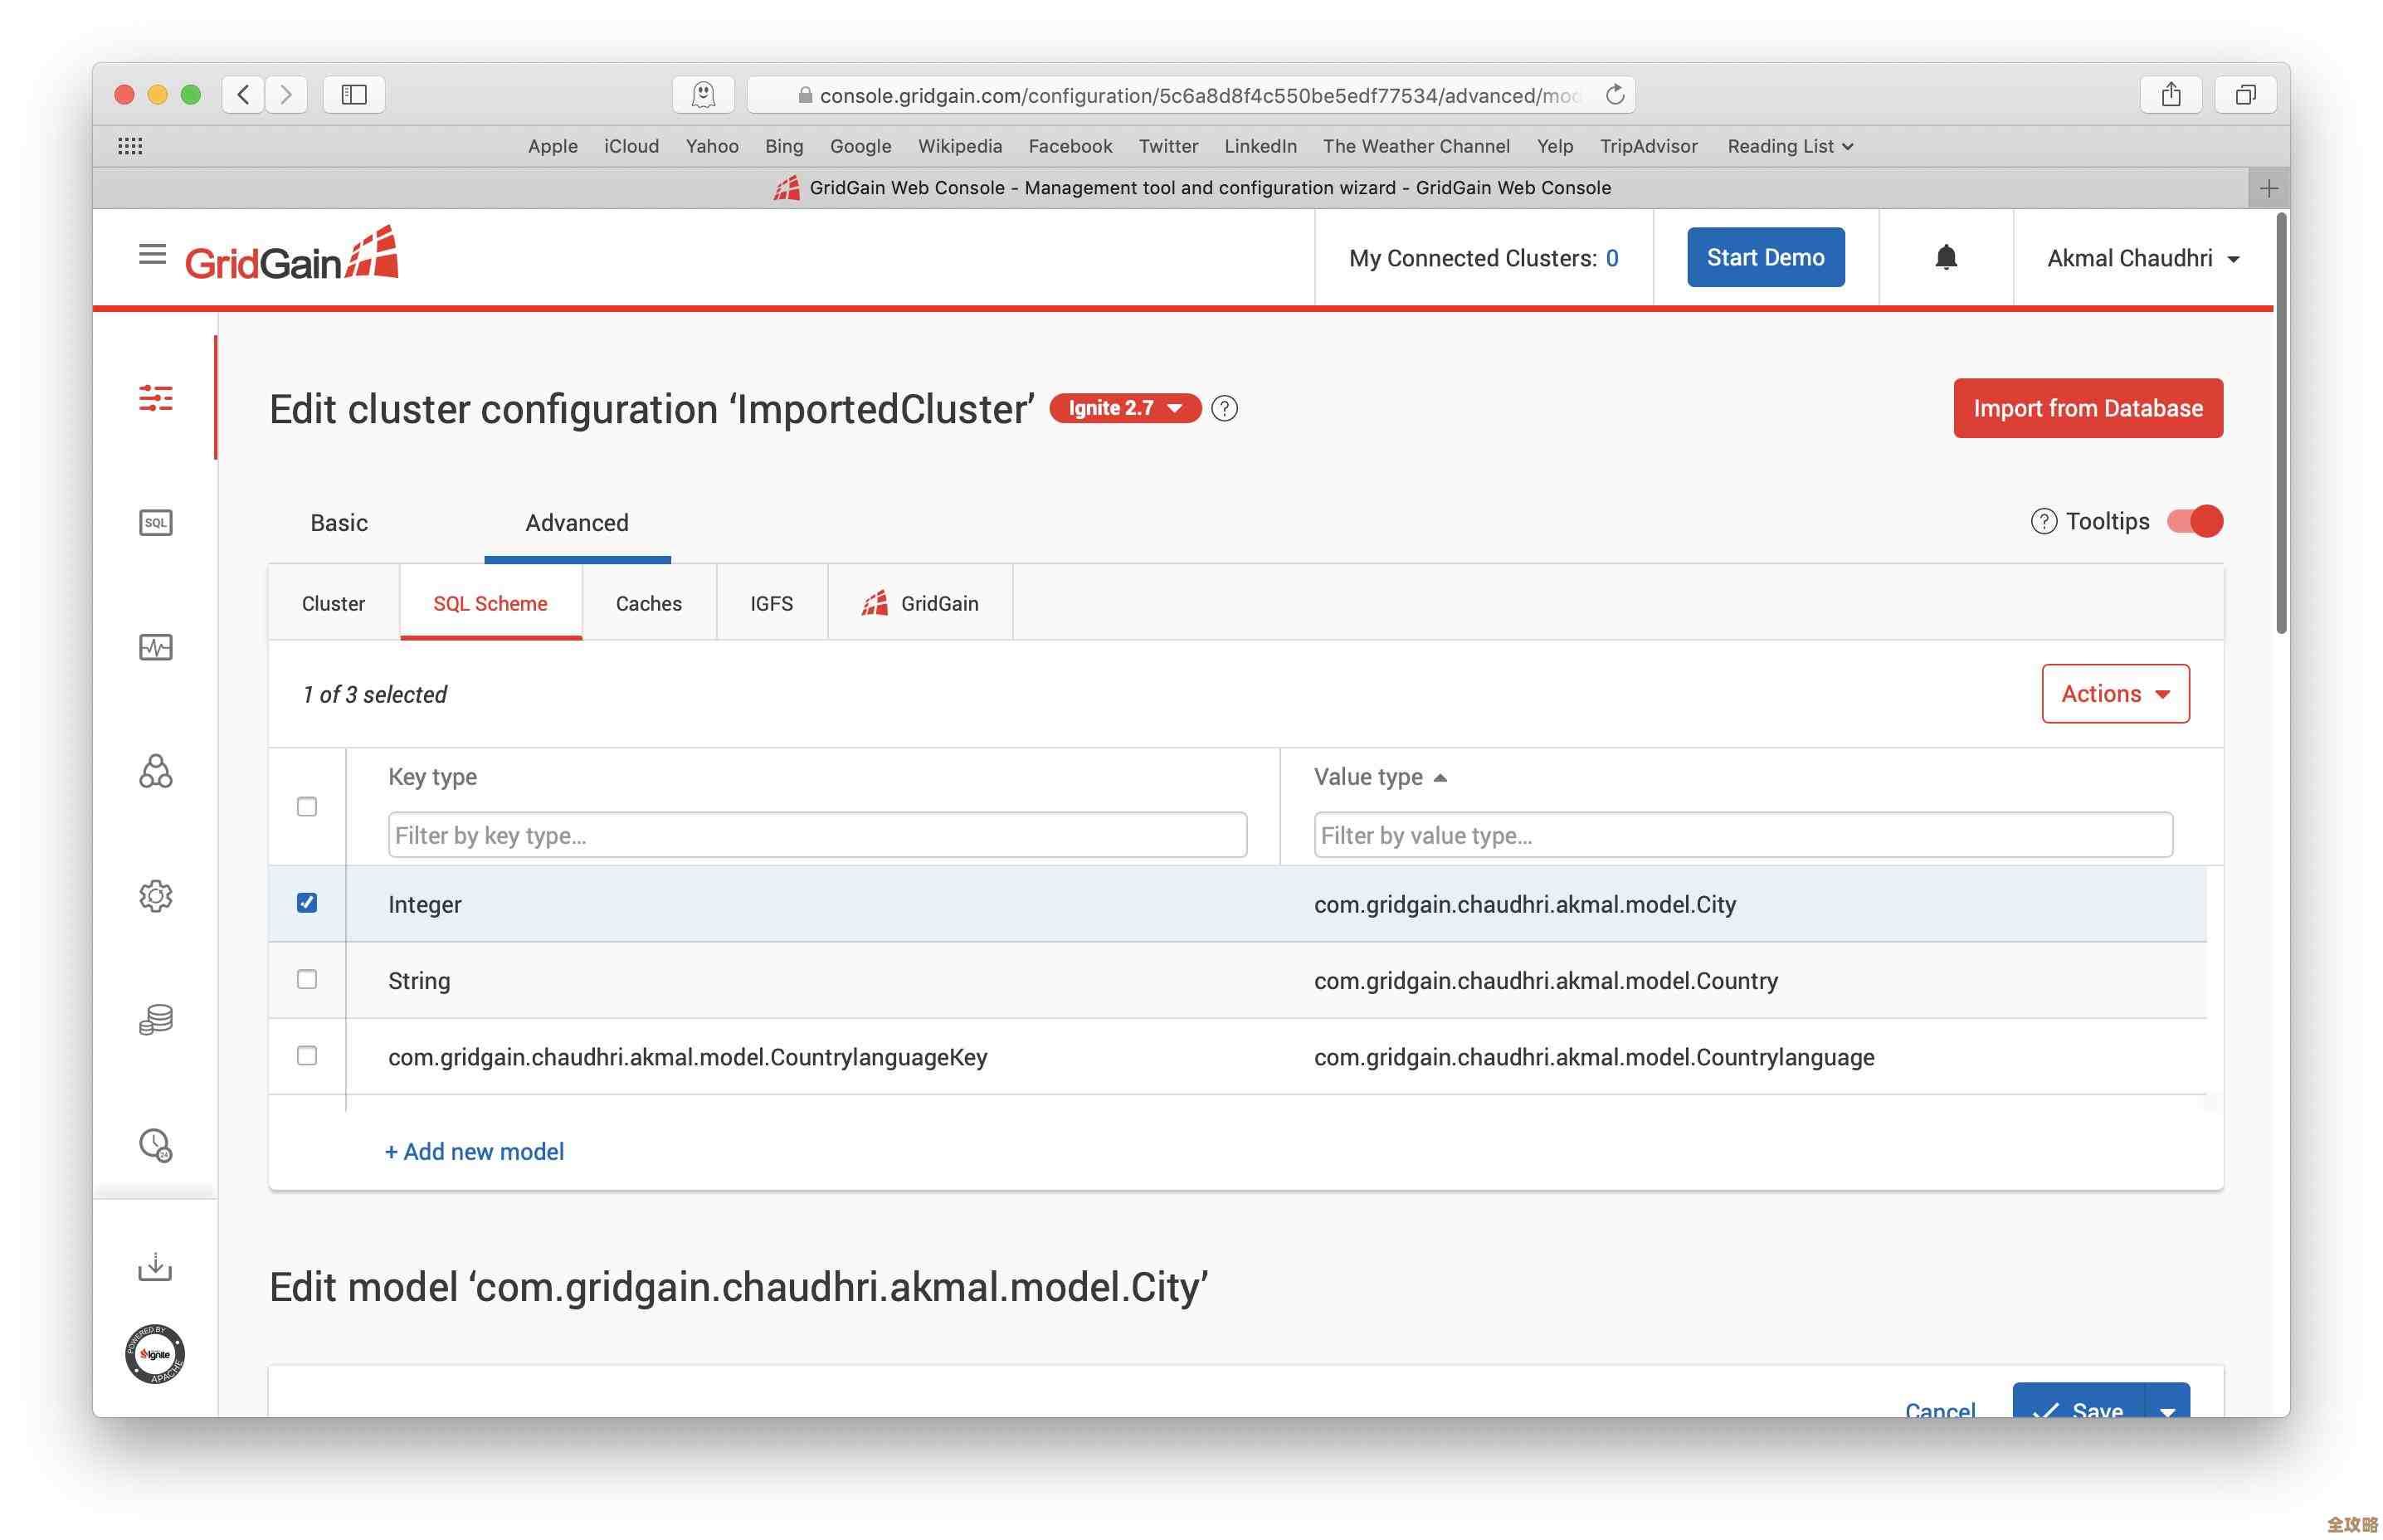Switch to the Basic configuration tab

pyautogui.click(x=339, y=522)
